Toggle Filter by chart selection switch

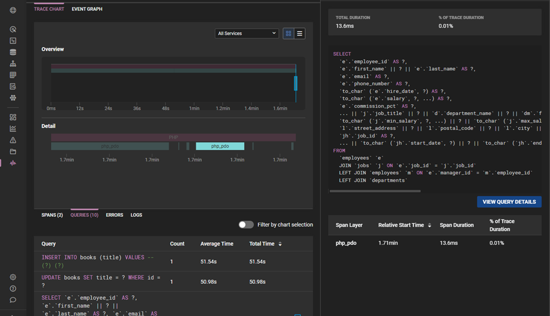246,225
